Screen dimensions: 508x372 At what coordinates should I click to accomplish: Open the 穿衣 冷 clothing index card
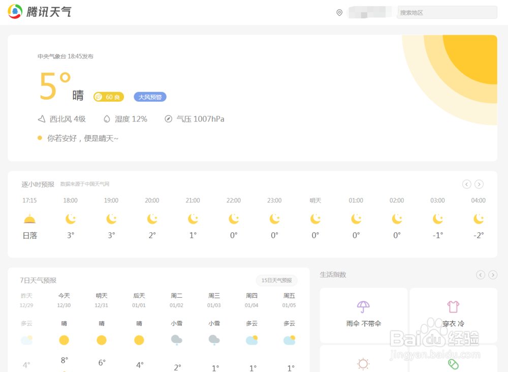[453, 315]
